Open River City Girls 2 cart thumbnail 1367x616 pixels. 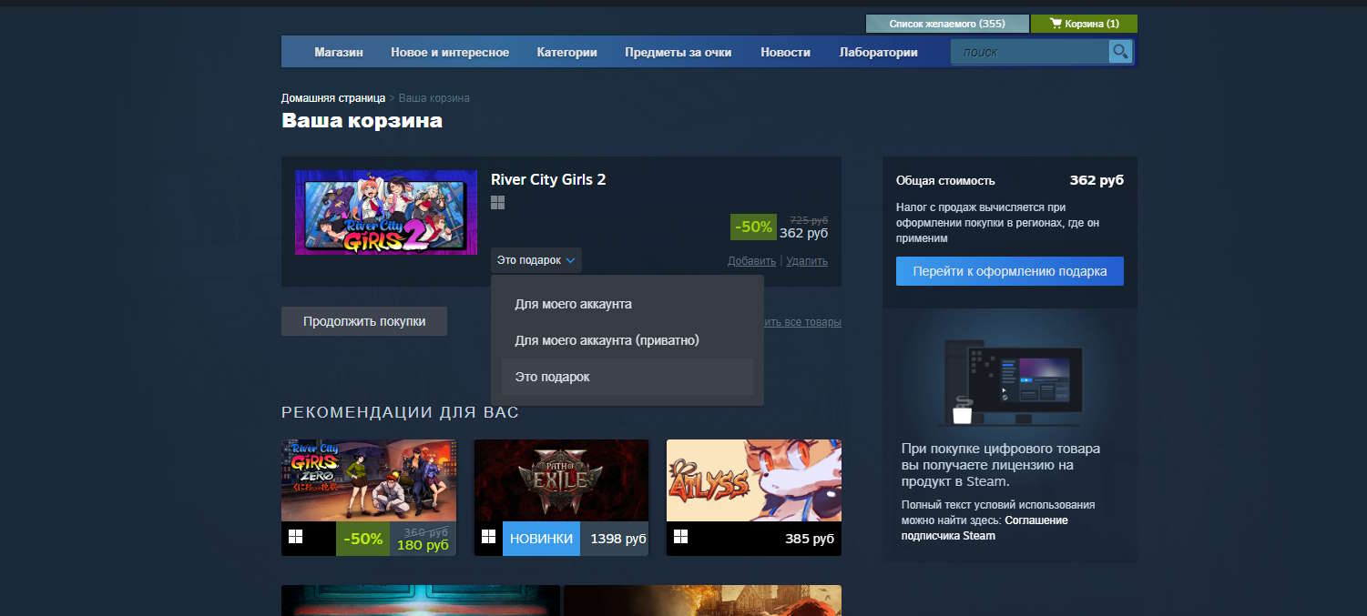[x=386, y=212]
